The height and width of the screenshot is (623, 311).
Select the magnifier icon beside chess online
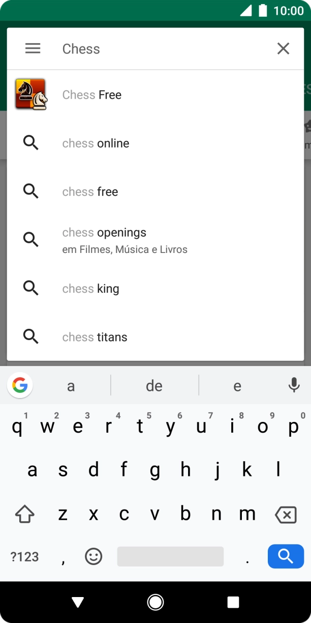pos(31,143)
